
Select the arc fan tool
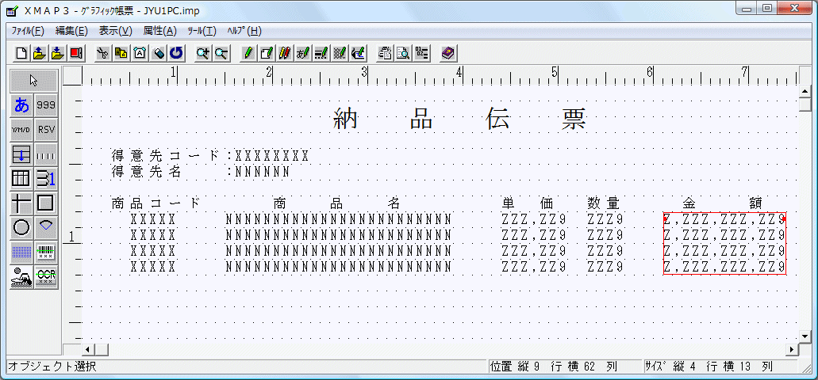[46, 227]
